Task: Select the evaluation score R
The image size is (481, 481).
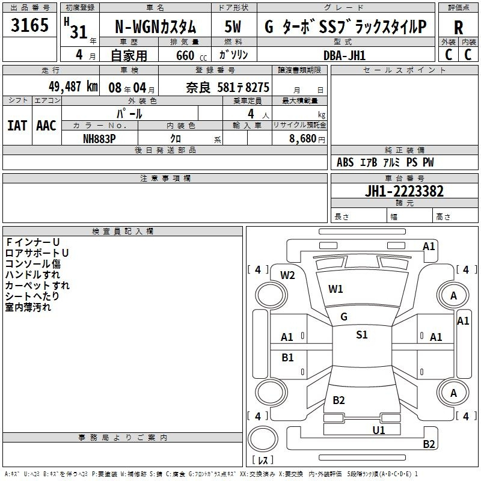Action: [x=458, y=28]
